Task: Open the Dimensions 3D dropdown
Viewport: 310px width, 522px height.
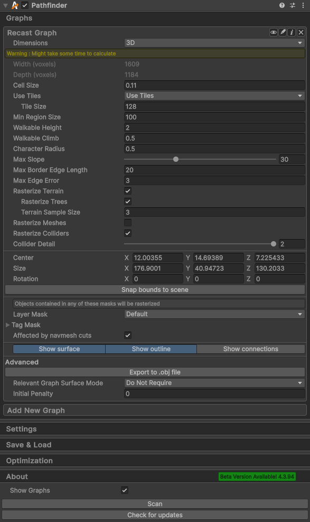Action: point(214,43)
